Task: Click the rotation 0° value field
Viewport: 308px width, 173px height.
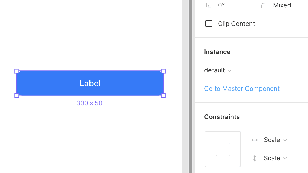Action: pos(221,5)
